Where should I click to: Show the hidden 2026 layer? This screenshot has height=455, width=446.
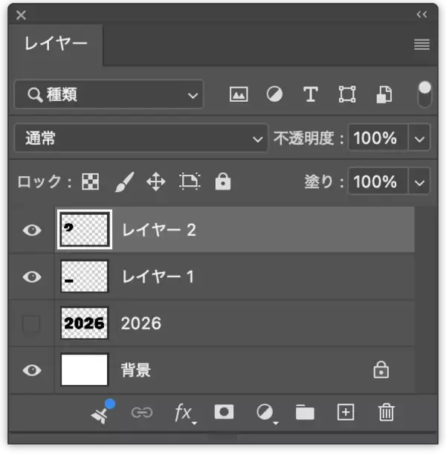pos(30,323)
